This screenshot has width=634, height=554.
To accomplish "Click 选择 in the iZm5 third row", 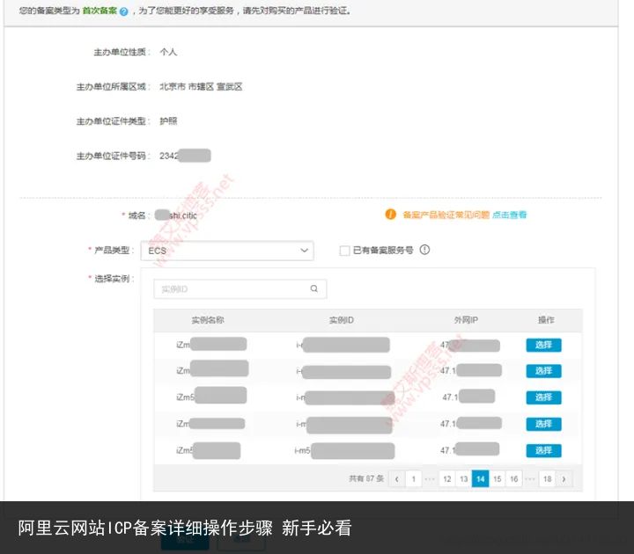I will [x=543, y=397].
